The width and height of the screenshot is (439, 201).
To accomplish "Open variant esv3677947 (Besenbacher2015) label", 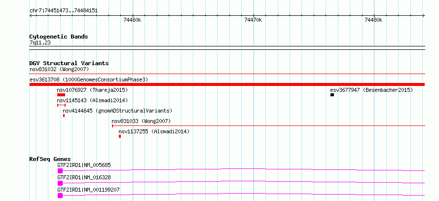I will 371,90.
